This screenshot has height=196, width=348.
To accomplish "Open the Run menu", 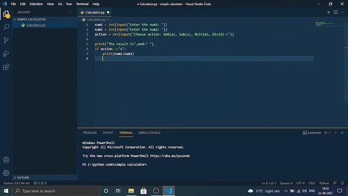I will [x=69, y=4].
